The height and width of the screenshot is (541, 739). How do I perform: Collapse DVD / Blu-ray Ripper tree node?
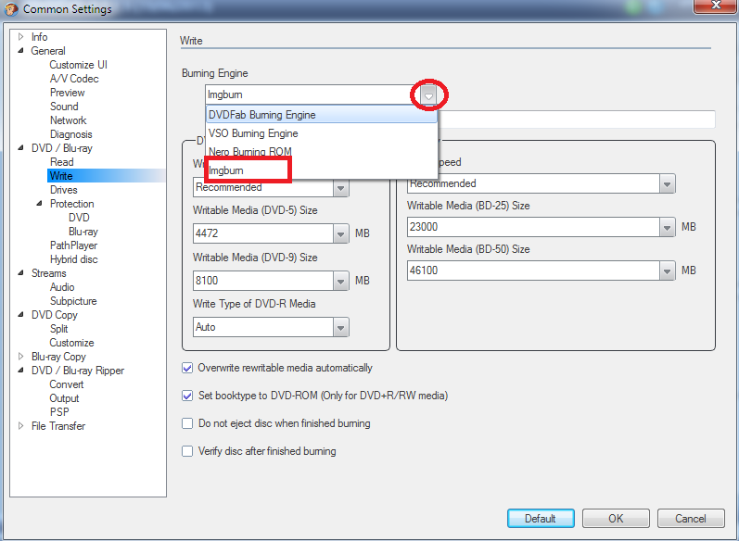coord(20,370)
